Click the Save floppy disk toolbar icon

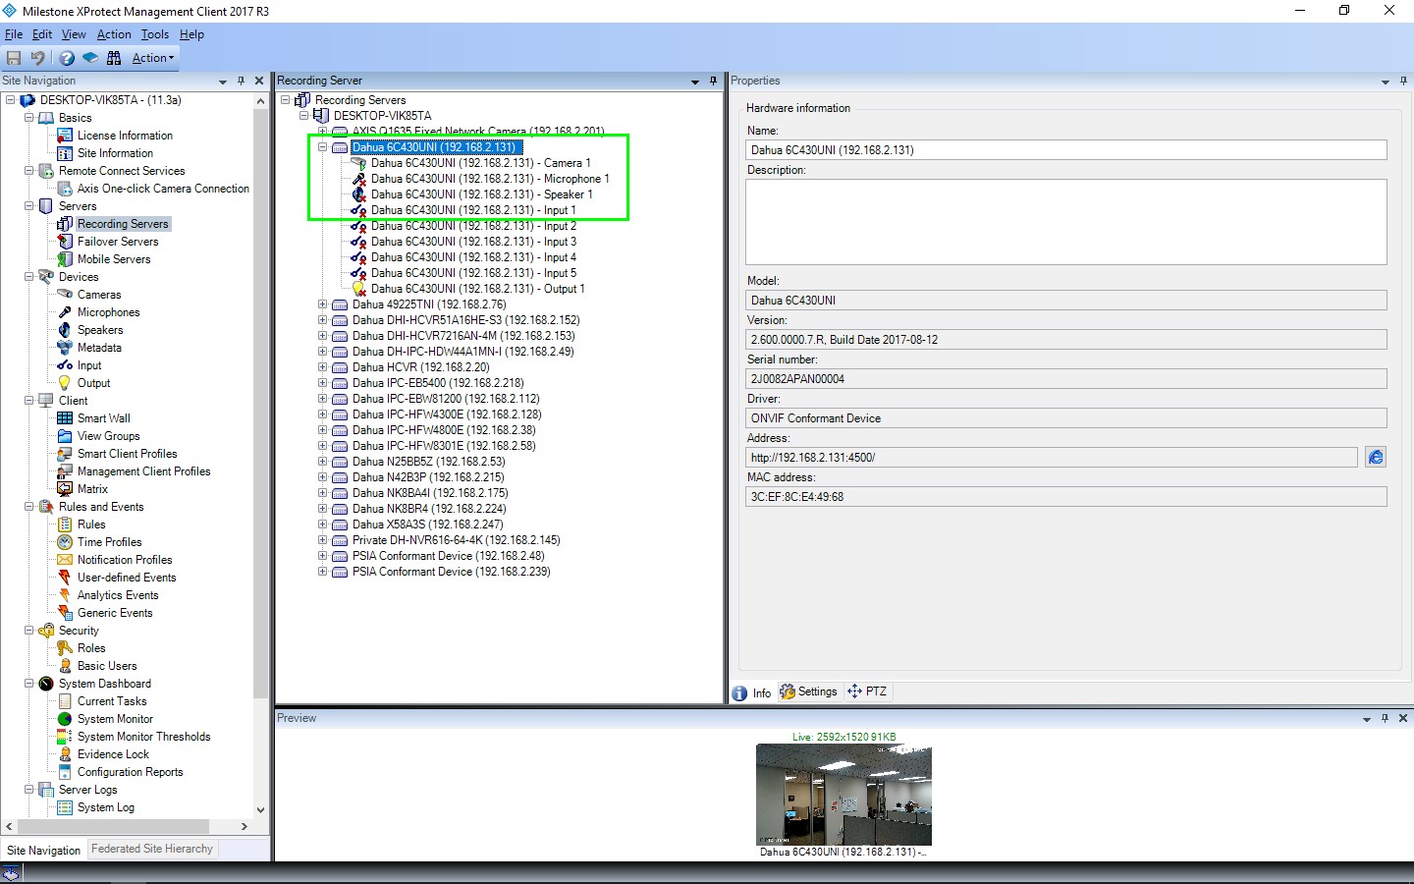14,58
